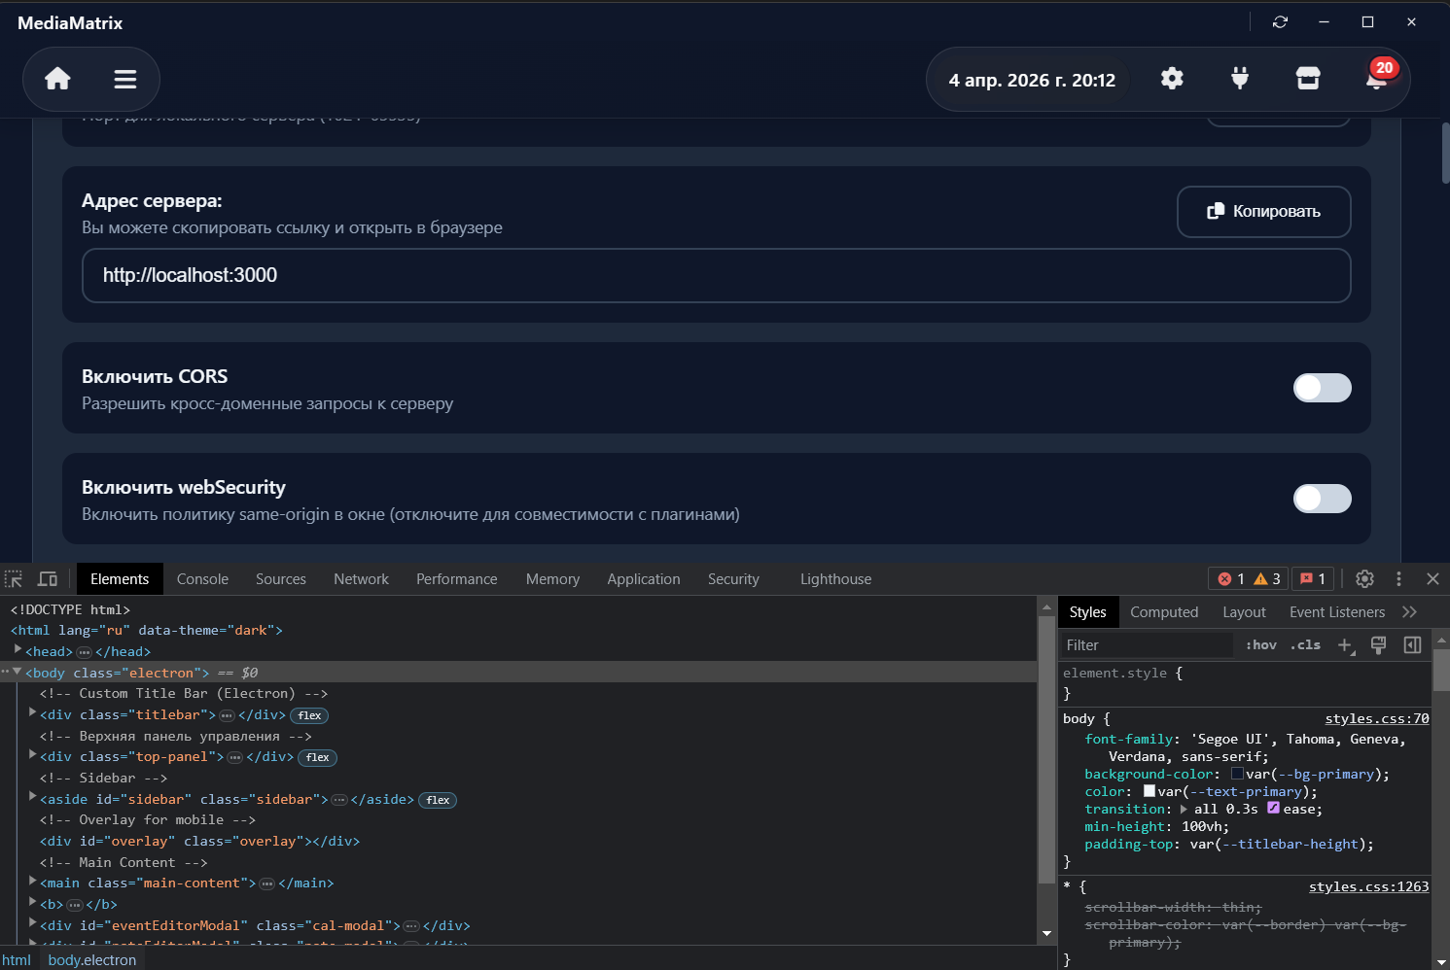The width and height of the screenshot is (1450, 970).
Task: Open styles.css:70 source link
Action: tap(1376, 719)
